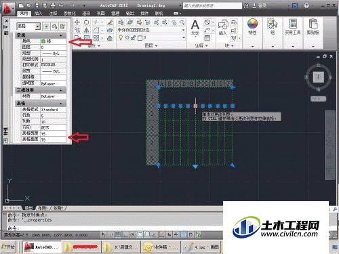The image size is (339, 254).
Task: Collapse the 表格 (Table) properties section
Action: [x=61, y=104]
